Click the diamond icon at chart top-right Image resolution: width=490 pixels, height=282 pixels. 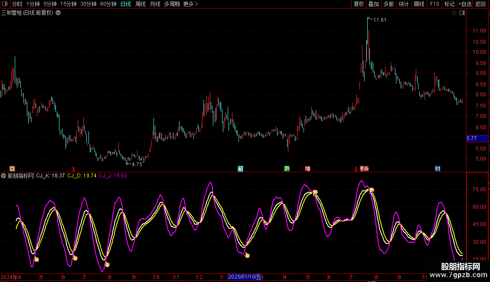pos(454,13)
